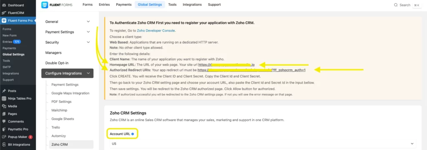Image resolution: width=427 pixels, height=150 pixels.
Task: Open the Account URL dropdown showing US
Action: tap(263, 144)
